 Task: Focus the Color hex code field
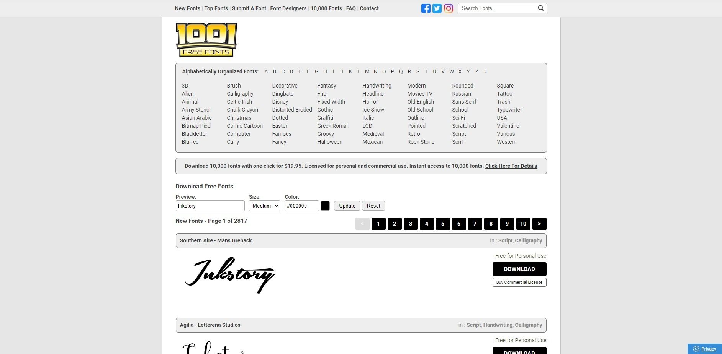pos(301,206)
